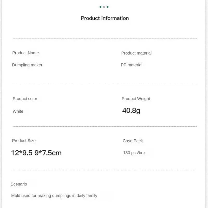Select the "40.8g" weight value
The height and width of the screenshot is (208, 208).
click(x=131, y=111)
